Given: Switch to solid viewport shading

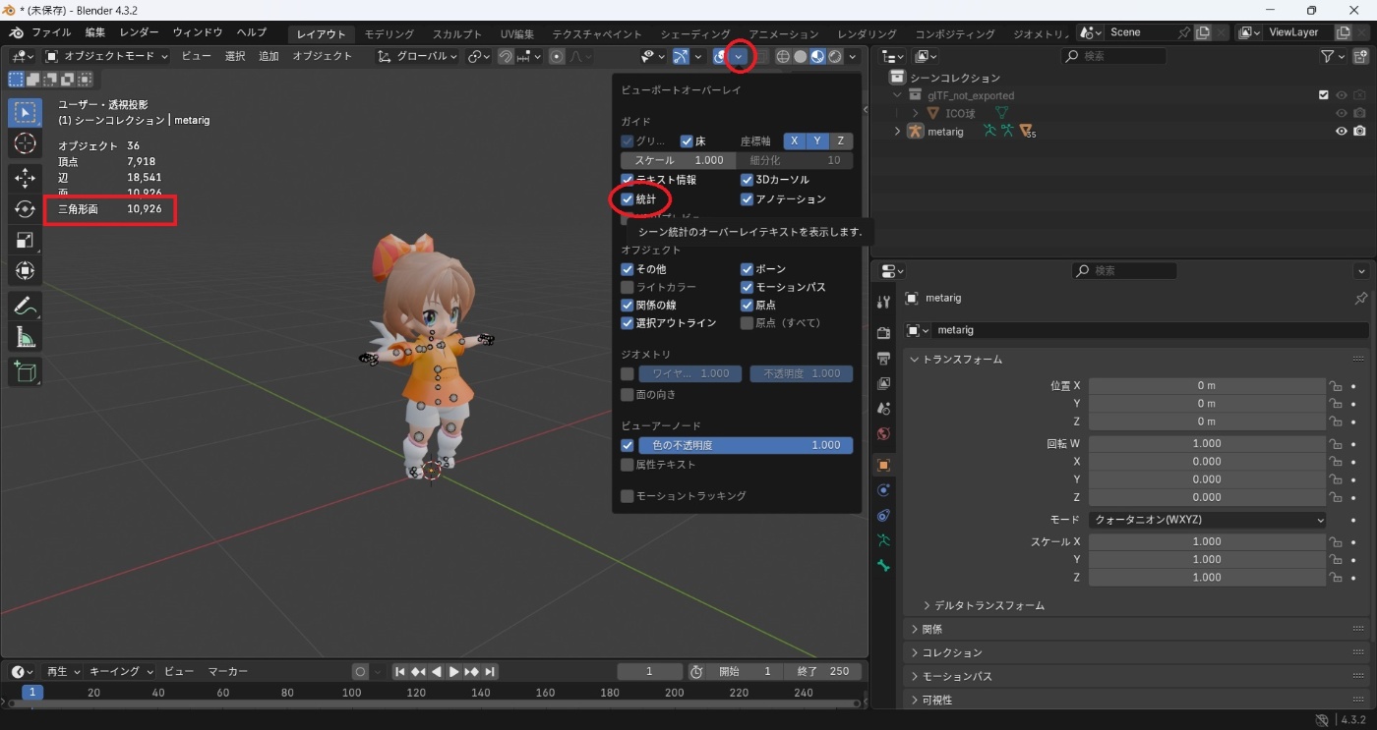Looking at the screenshot, I should [x=801, y=56].
